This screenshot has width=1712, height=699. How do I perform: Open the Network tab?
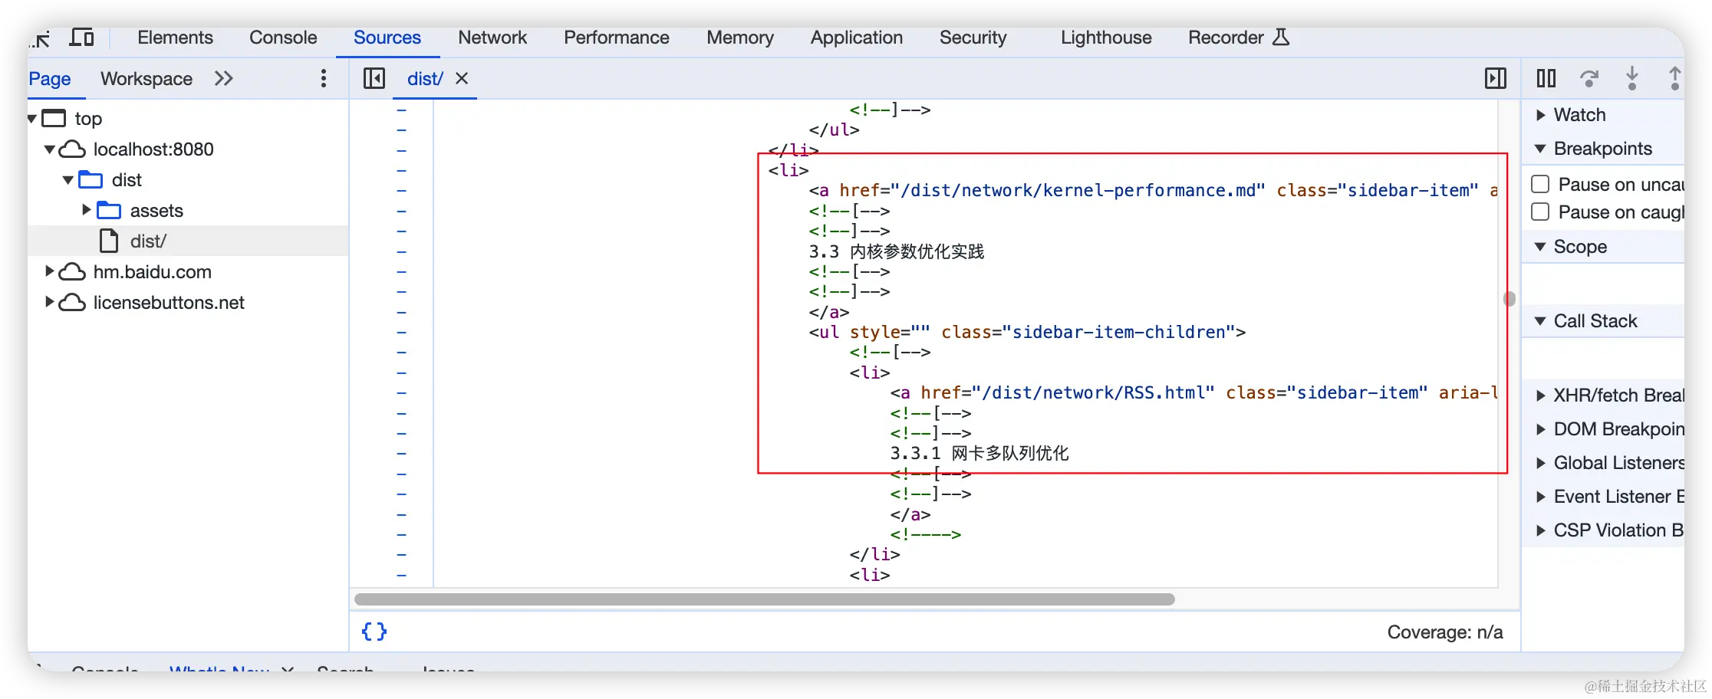(492, 38)
